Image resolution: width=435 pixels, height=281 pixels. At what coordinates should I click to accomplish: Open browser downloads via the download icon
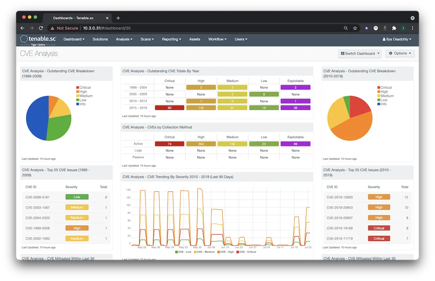click(x=385, y=28)
